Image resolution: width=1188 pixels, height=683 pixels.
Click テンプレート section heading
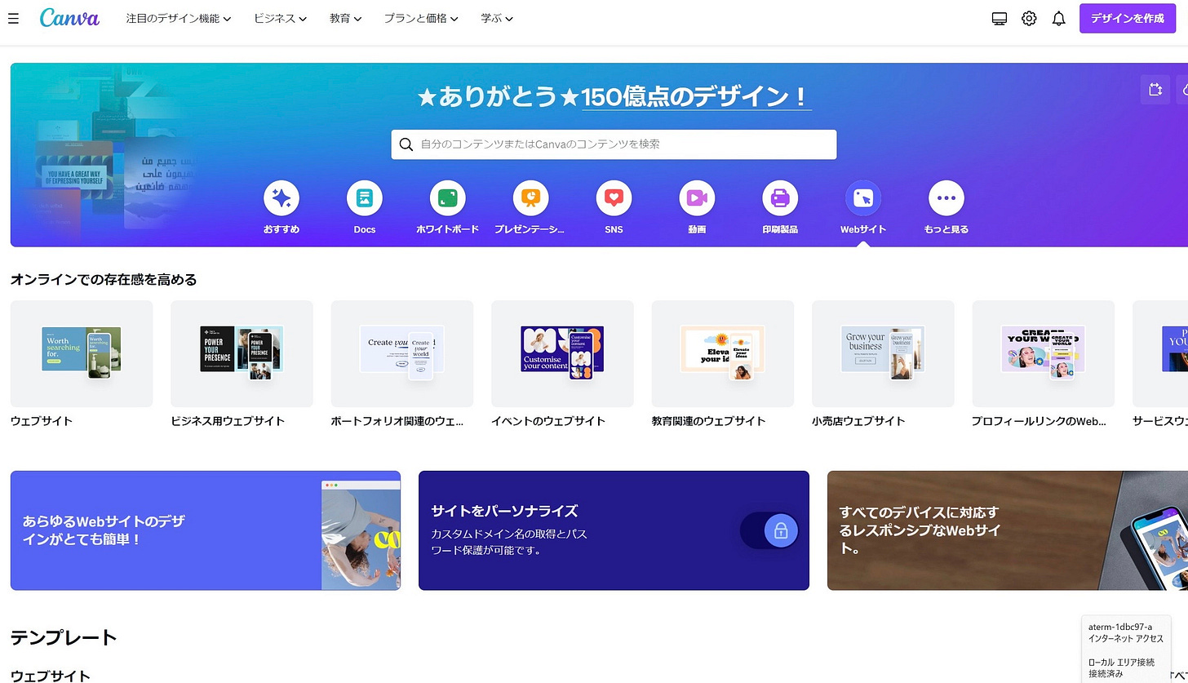pos(64,638)
